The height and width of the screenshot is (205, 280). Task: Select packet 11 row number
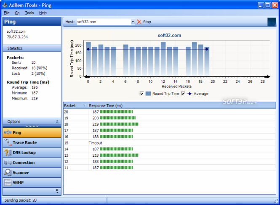click(66, 168)
